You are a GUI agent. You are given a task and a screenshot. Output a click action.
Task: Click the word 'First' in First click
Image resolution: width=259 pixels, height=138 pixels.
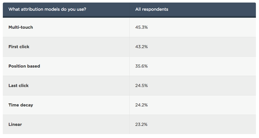click(13, 47)
